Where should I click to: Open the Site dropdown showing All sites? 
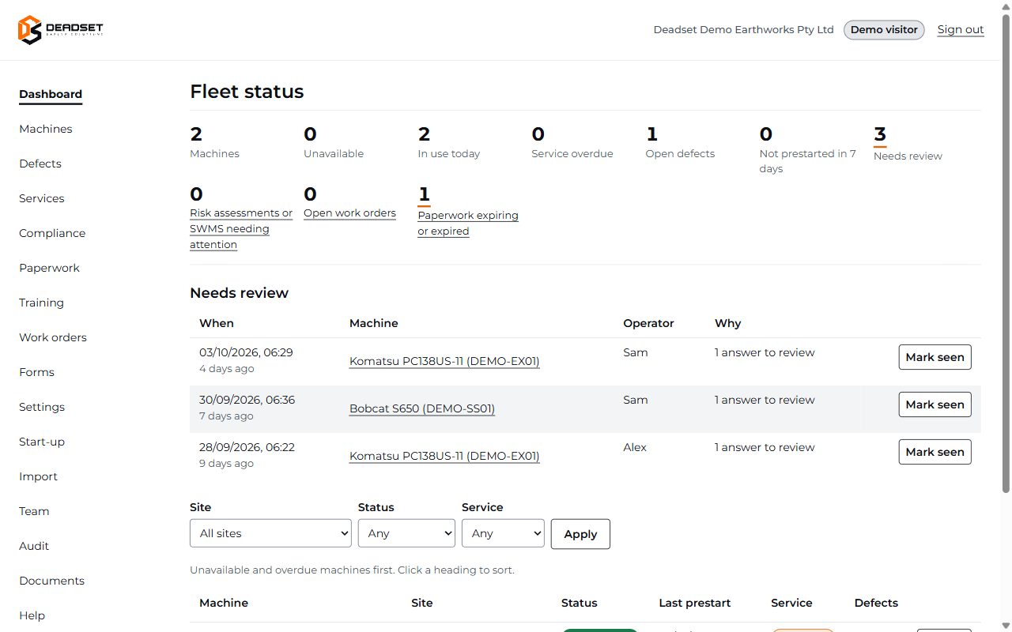[270, 533]
